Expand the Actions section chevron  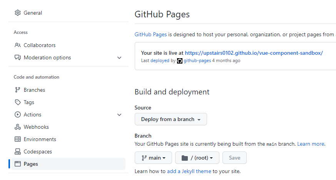(x=119, y=115)
